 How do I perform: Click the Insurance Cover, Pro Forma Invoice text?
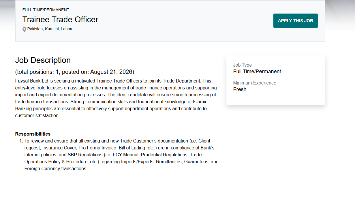click(80, 148)
